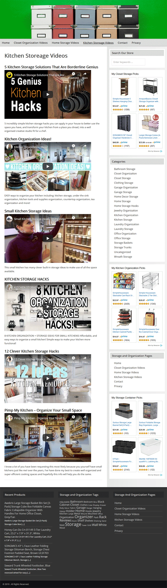Play the Pimp My Kitchen video
Screen dimensions: 167x588
point(48,437)
